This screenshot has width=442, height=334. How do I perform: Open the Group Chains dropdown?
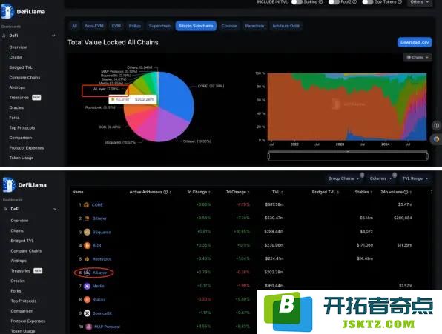click(343, 178)
